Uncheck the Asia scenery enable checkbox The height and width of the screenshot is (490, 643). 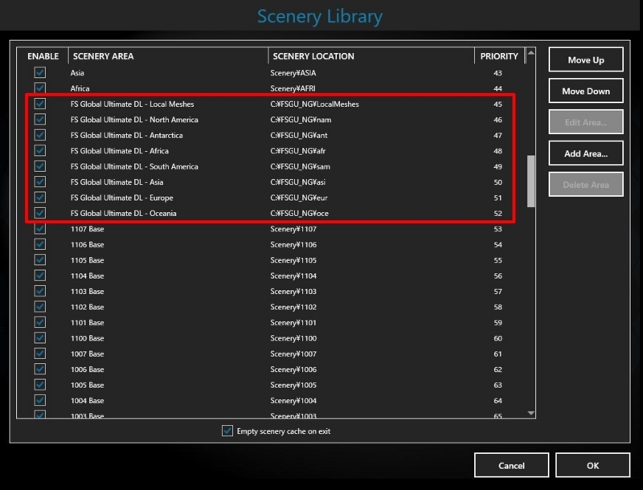tap(39, 72)
